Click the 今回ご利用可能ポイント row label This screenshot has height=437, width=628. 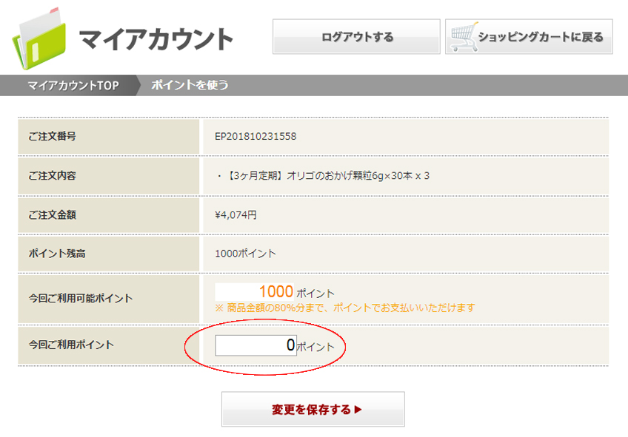[81, 299]
